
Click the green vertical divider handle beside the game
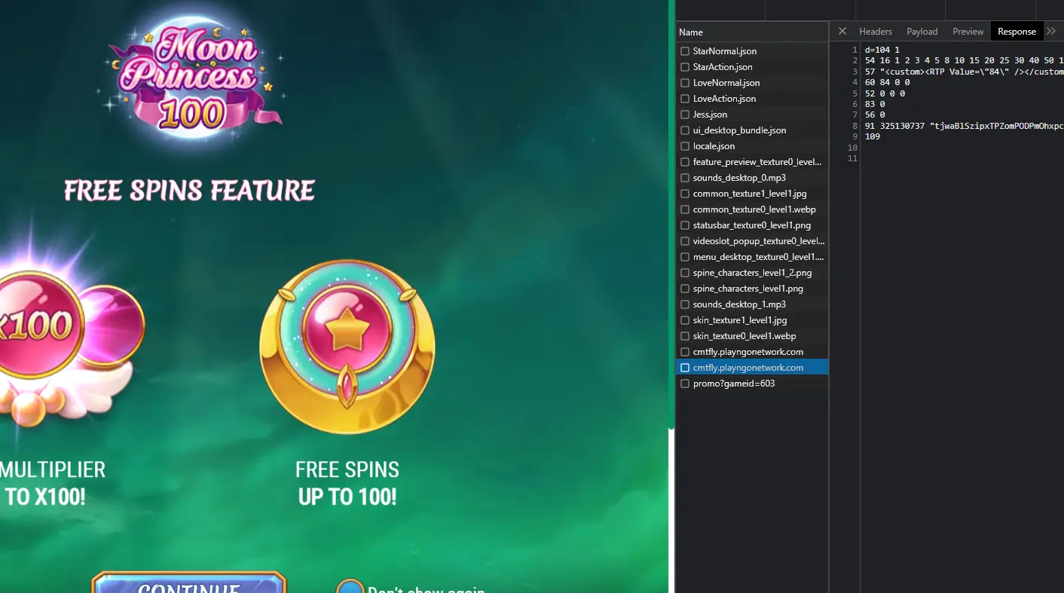pyautogui.click(x=671, y=215)
